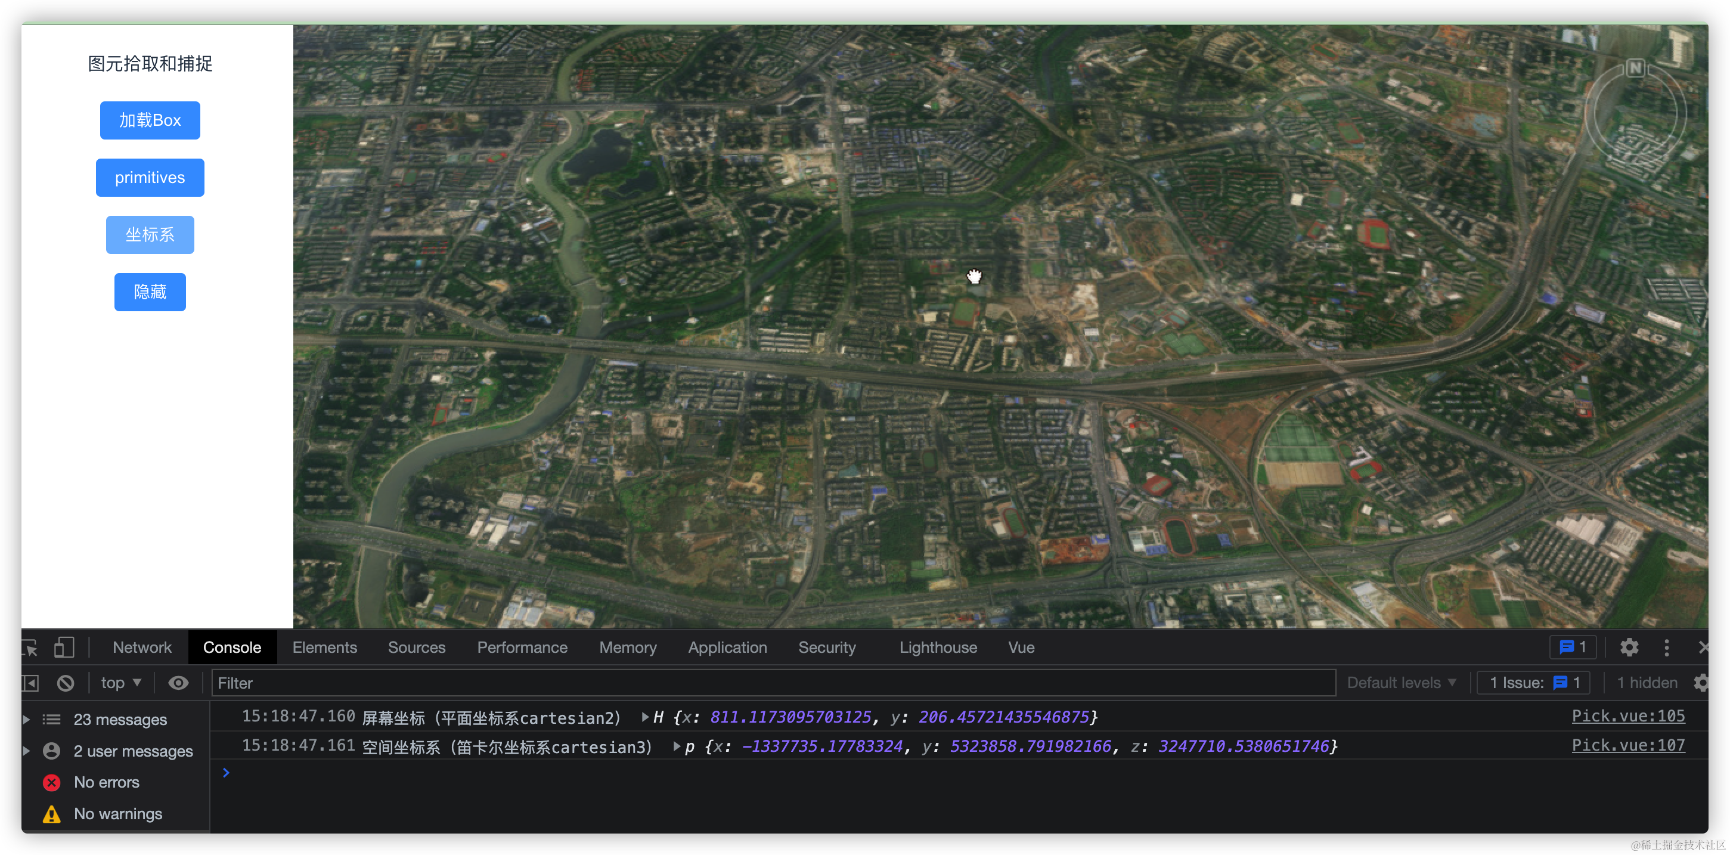Screen dimensions: 1730x855
Task: Open the top execution context dropdown
Action: pos(121,682)
